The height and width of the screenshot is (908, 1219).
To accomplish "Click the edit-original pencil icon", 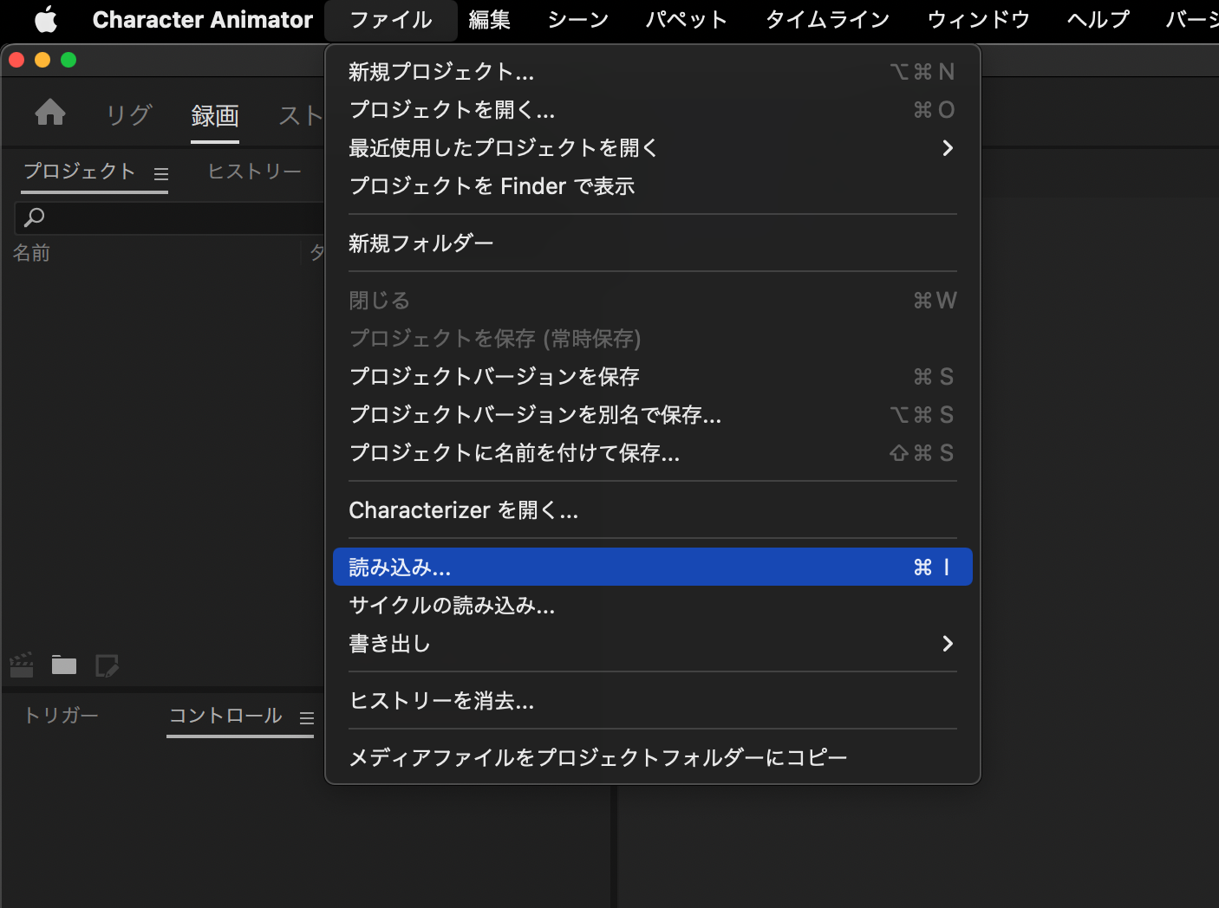I will pyautogui.click(x=107, y=665).
